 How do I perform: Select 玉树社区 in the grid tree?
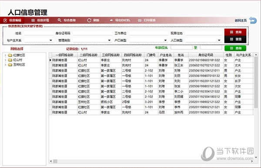[x=19, y=64]
